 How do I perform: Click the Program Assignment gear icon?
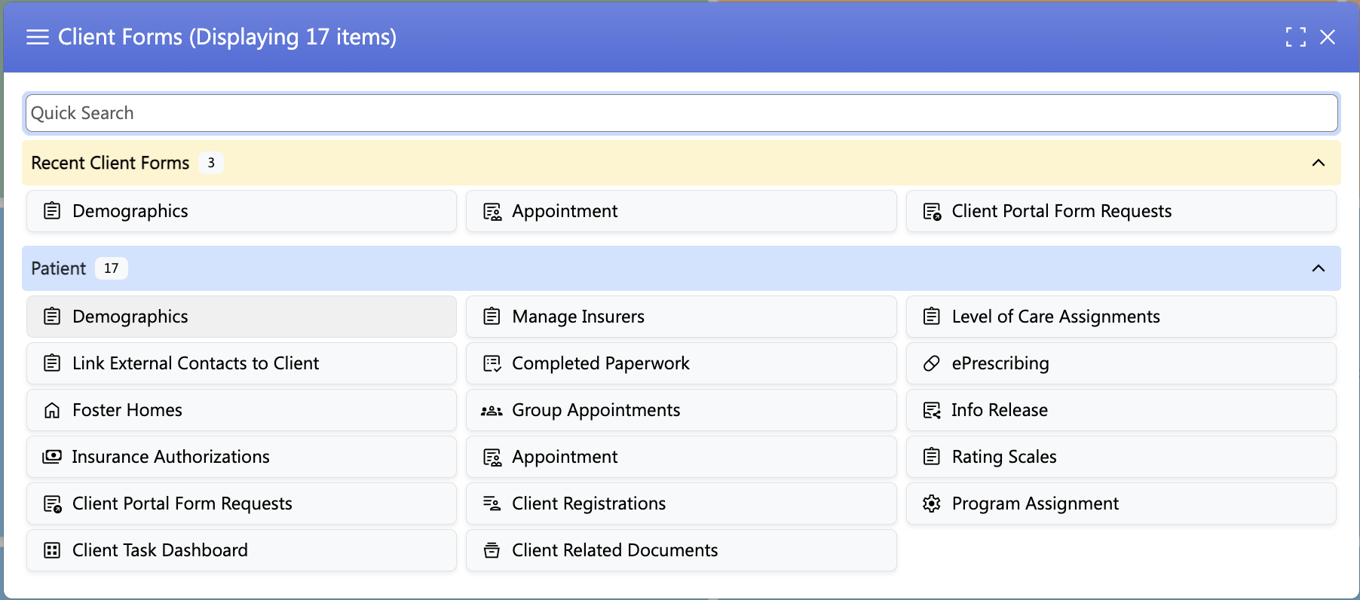click(x=932, y=504)
